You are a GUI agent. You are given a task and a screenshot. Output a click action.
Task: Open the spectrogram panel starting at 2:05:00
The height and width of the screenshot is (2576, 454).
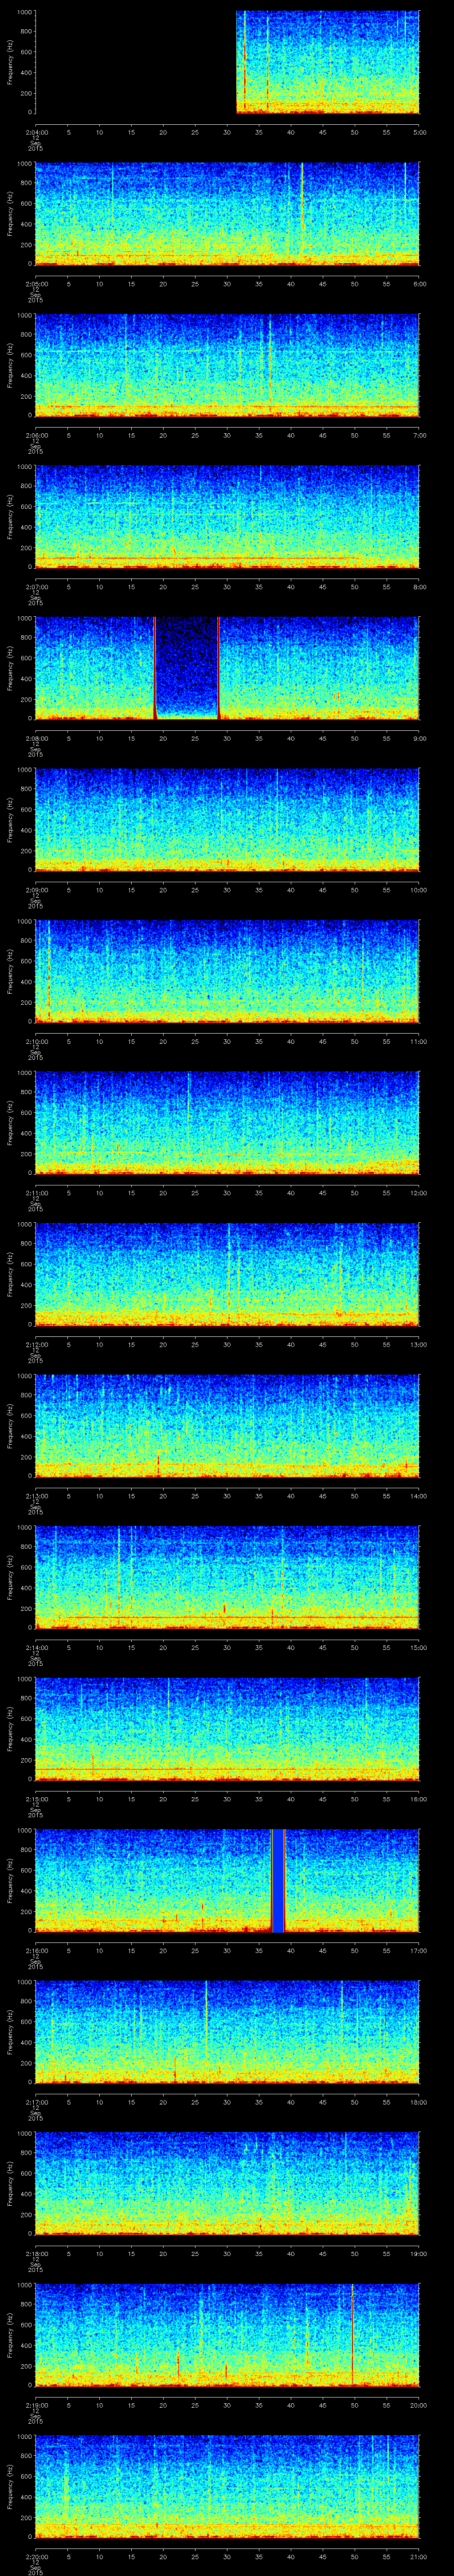coord(227,214)
